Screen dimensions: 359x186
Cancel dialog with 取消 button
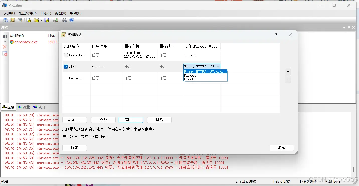(282, 148)
